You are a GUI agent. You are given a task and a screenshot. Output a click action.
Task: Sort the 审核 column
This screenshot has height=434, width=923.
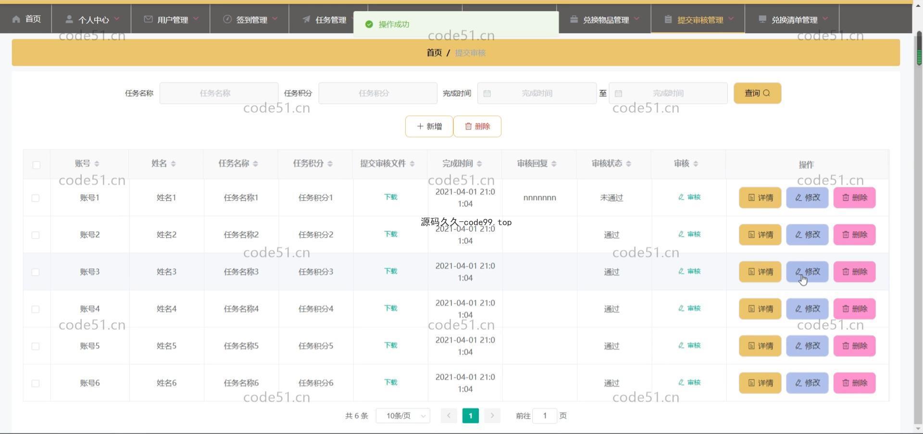(696, 164)
